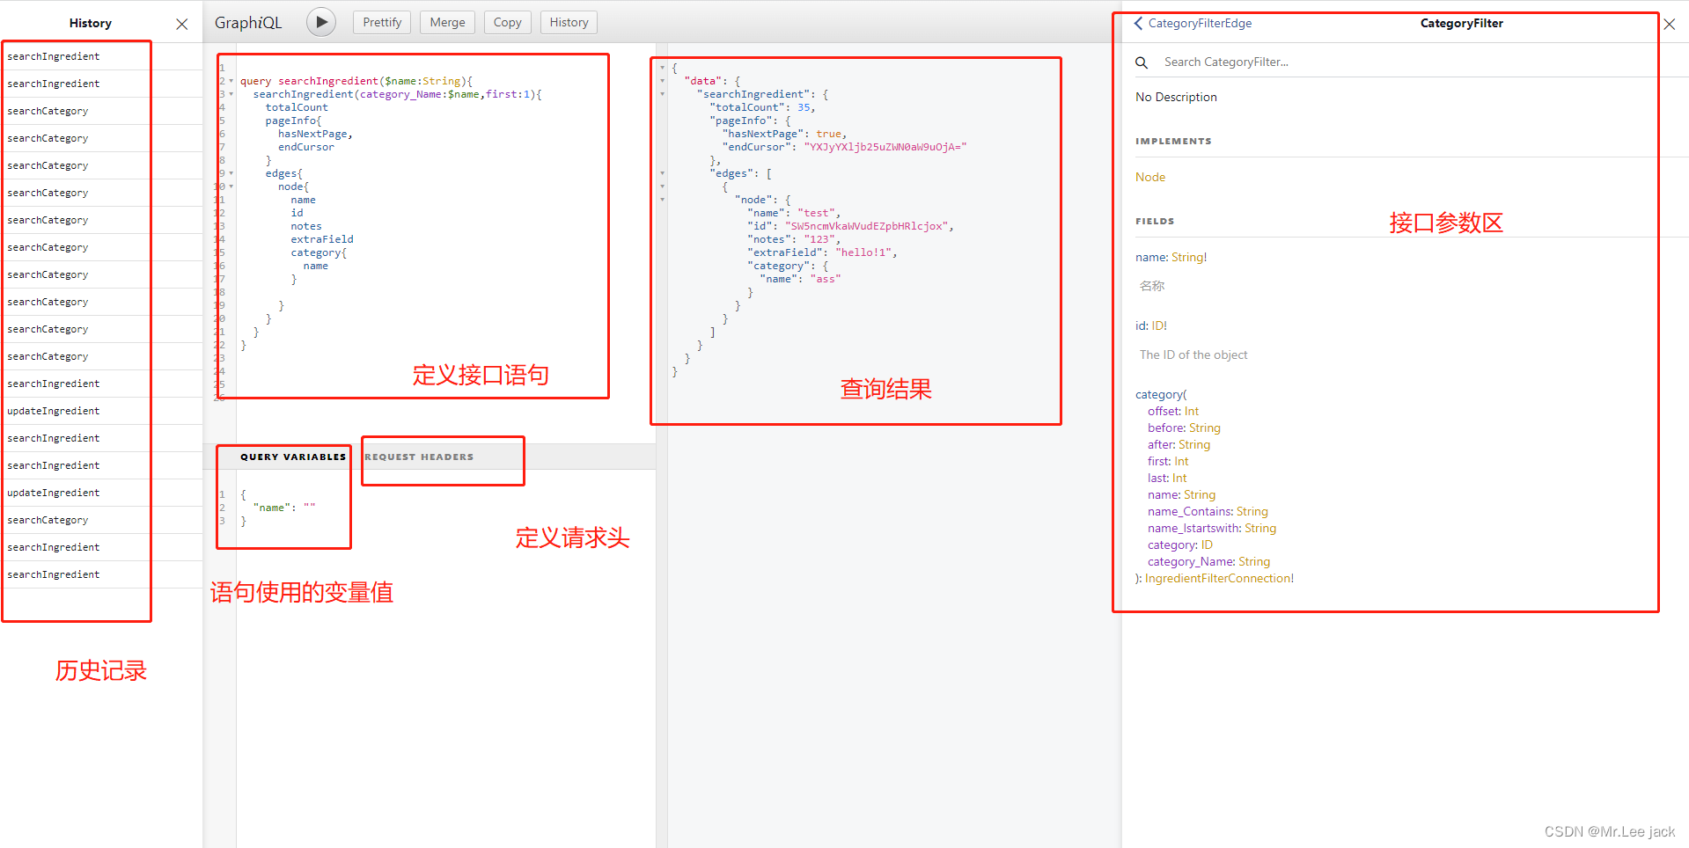Click the totalCount field in query
The image size is (1689, 848).
click(x=297, y=107)
